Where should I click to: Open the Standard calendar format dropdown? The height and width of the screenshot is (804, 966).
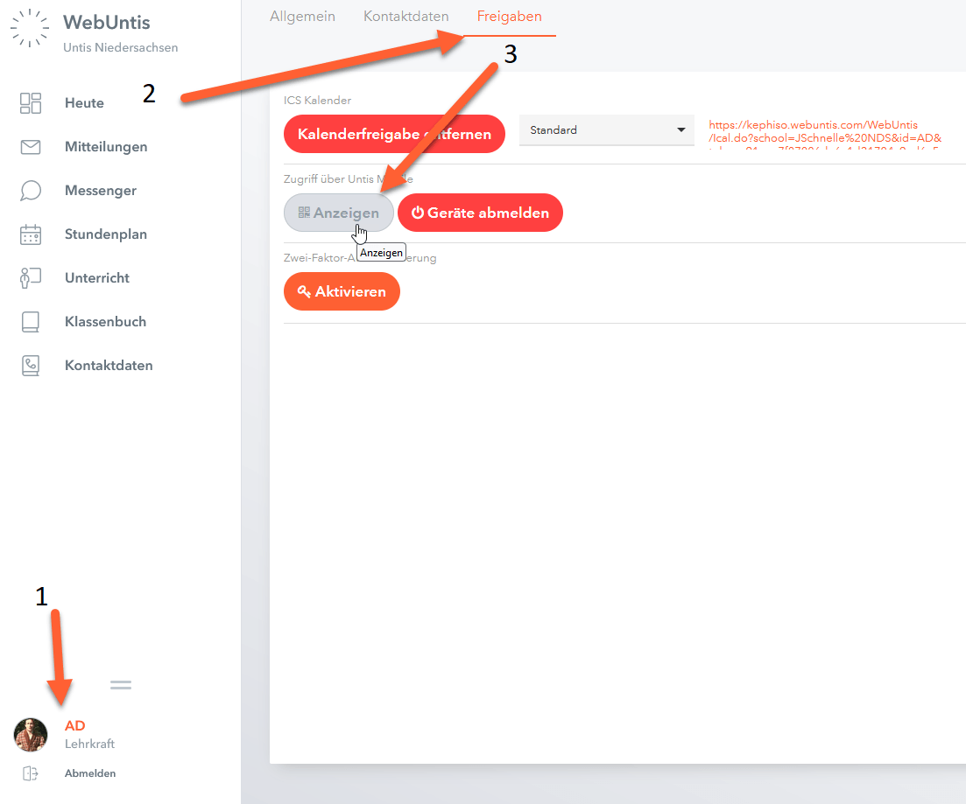[606, 129]
